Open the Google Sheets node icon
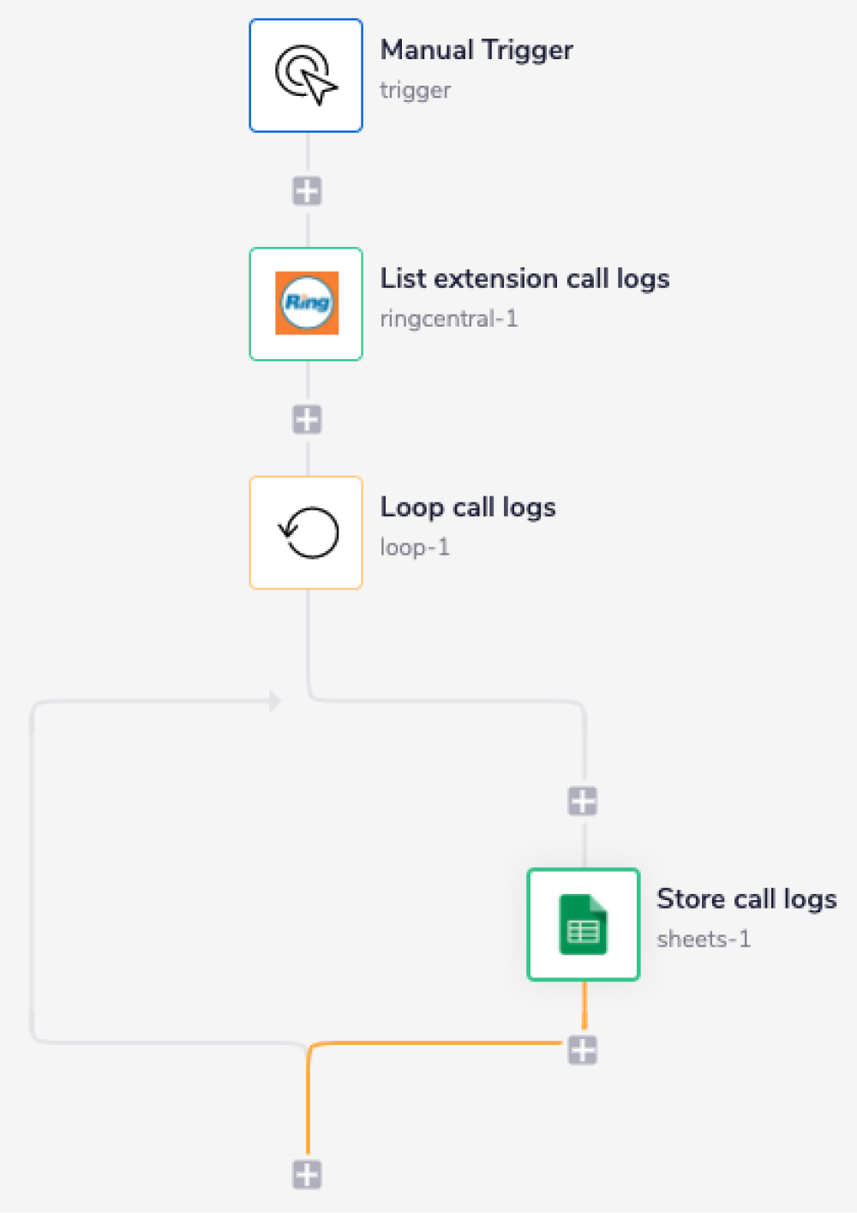The image size is (857, 1213). coord(583,924)
